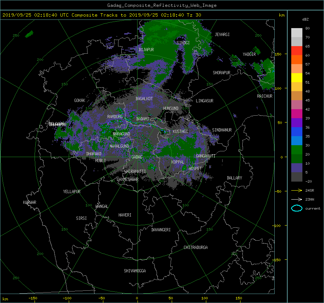Click the SIRSI city label
The height and width of the screenshot is (303, 324).
click(x=81, y=218)
